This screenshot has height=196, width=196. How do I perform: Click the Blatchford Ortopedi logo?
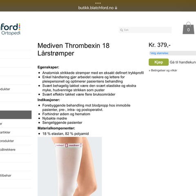10,29
